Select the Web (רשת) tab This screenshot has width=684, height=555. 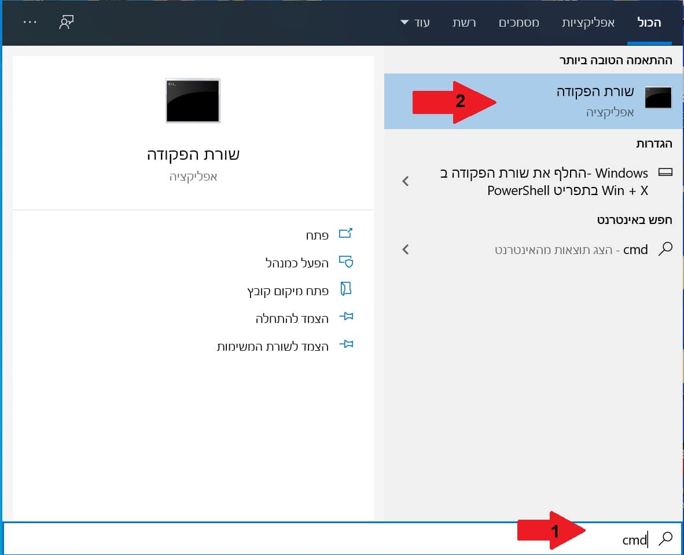coord(464,23)
